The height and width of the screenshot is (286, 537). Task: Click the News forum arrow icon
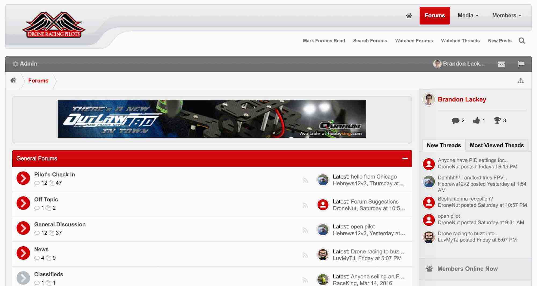tap(23, 253)
